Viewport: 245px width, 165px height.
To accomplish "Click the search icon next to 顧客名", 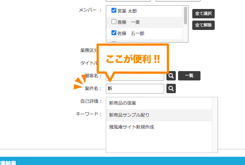I will (x=171, y=76).
